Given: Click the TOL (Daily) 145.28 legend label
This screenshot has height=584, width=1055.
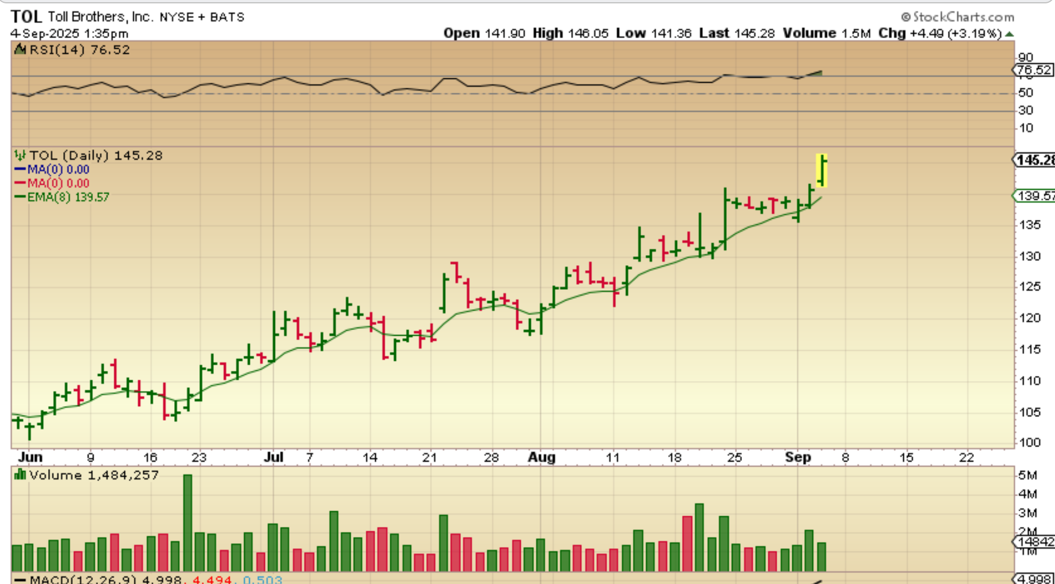Looking at the screenshot, I should coord(96,156).
